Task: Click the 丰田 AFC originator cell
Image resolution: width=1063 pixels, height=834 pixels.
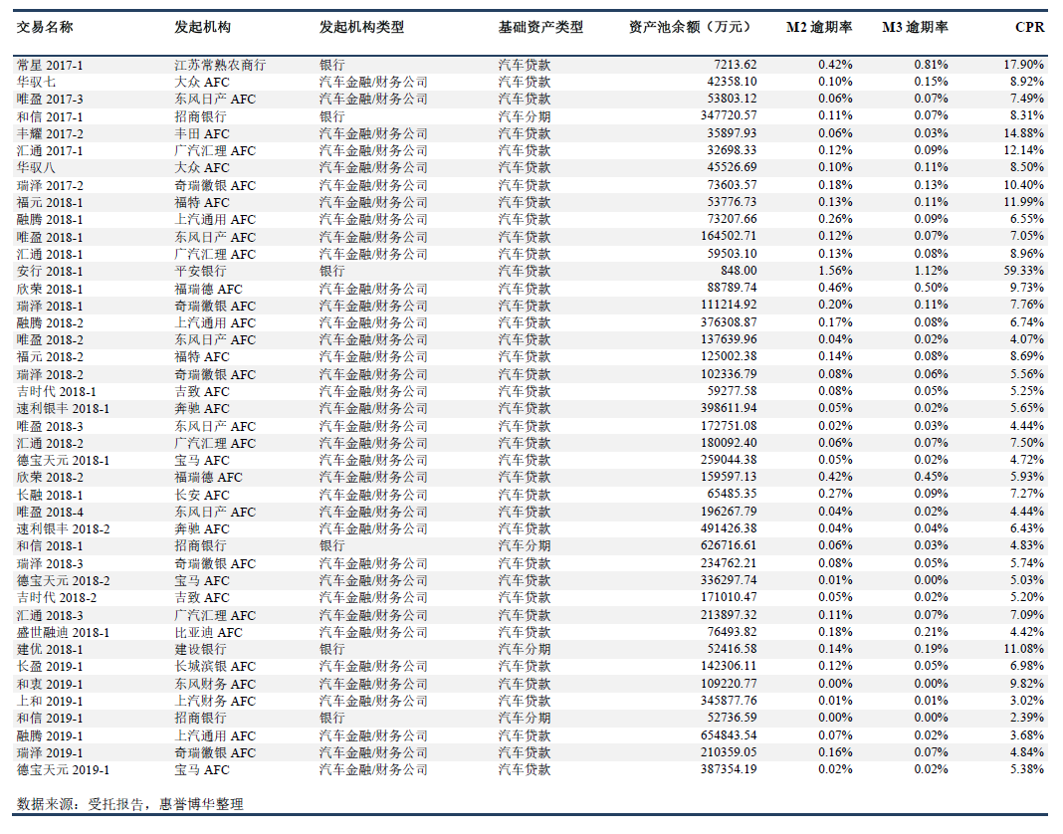Action: click(202, 133)
